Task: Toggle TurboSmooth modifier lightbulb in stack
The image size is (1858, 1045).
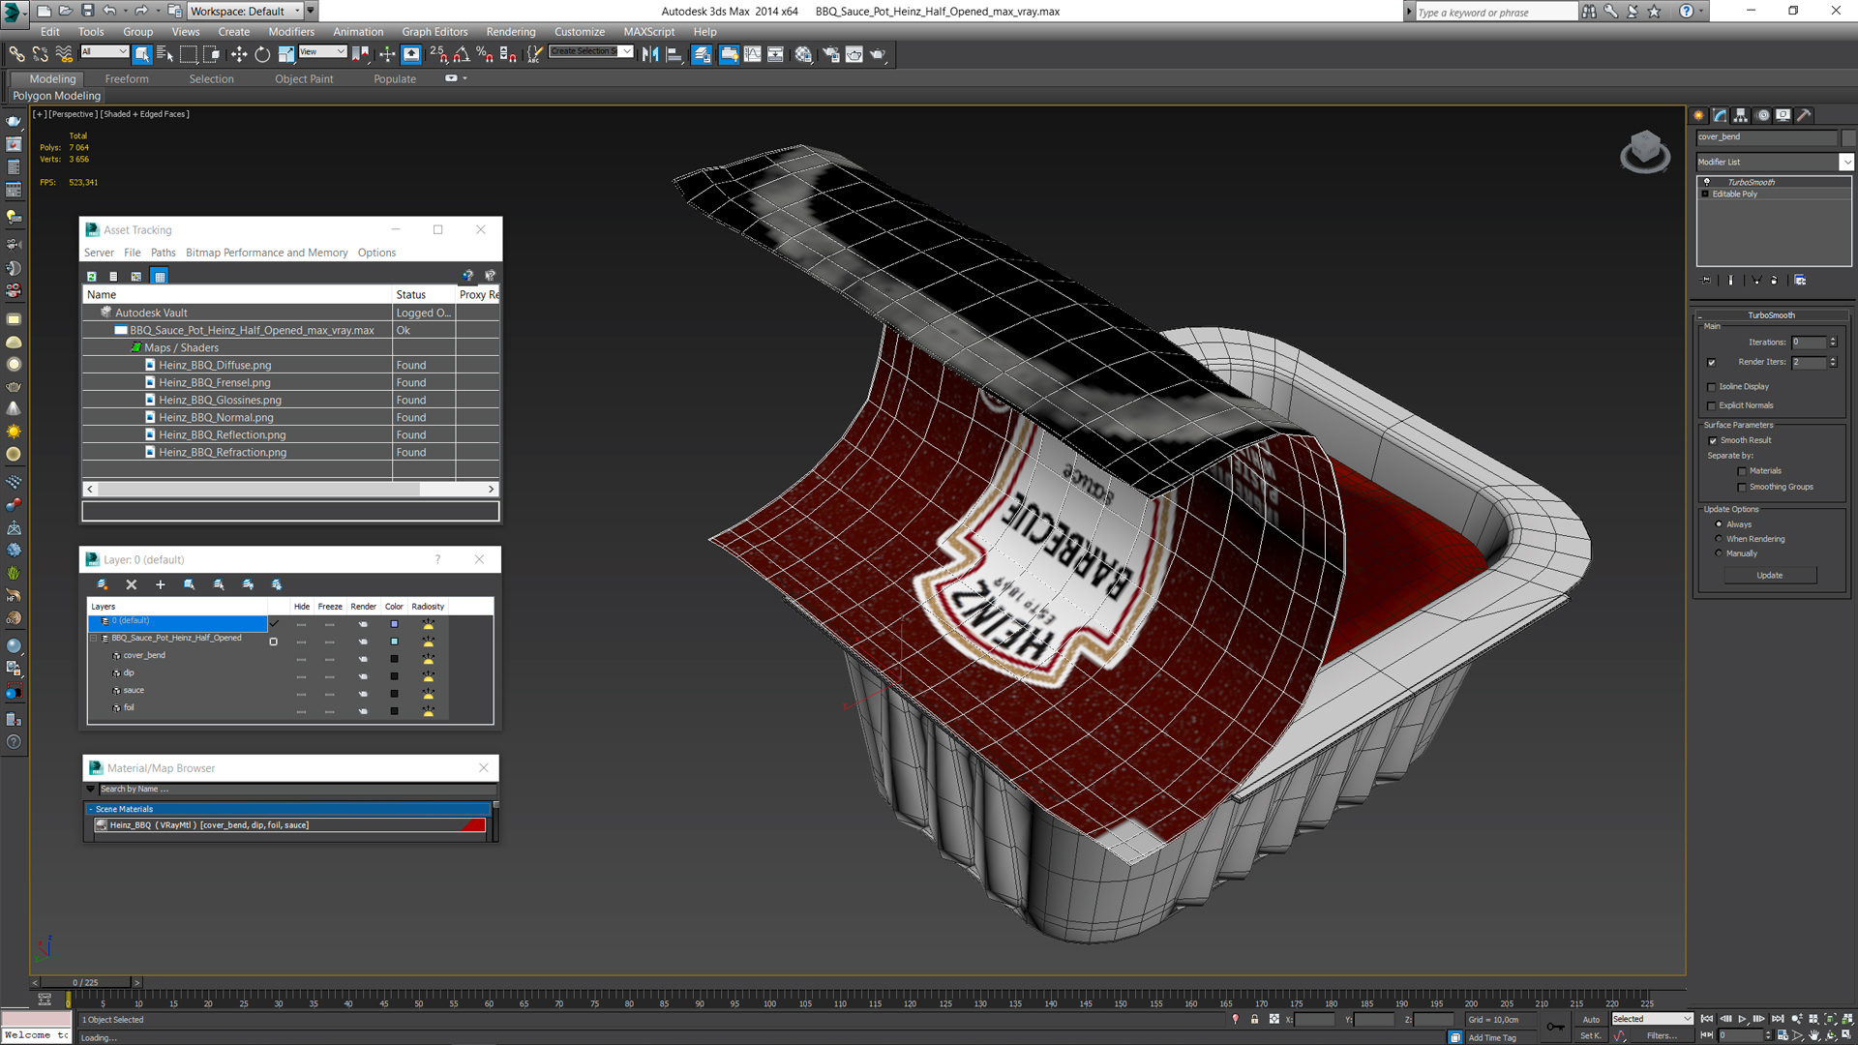Action: pos(1707,182)
